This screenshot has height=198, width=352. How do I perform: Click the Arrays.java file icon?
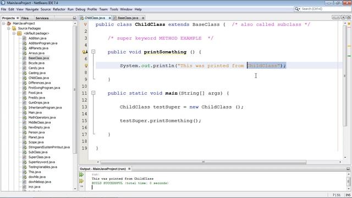click(x=24, y=53)
